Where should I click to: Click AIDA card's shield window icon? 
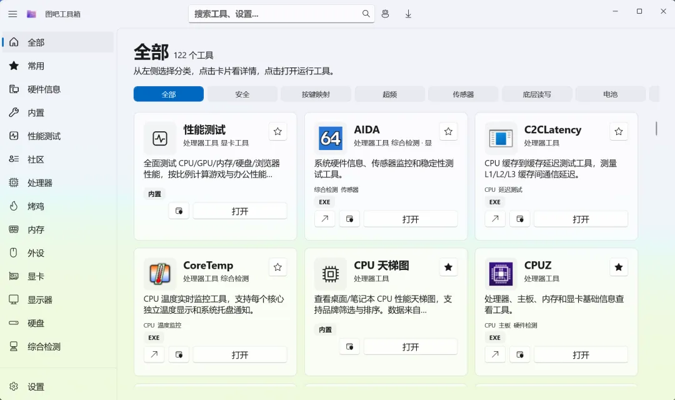[x=349, y=219]
